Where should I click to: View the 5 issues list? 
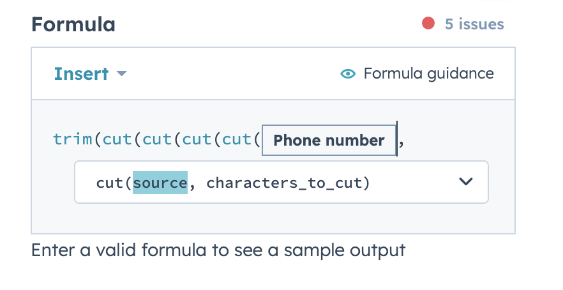(x=474, y=24)
